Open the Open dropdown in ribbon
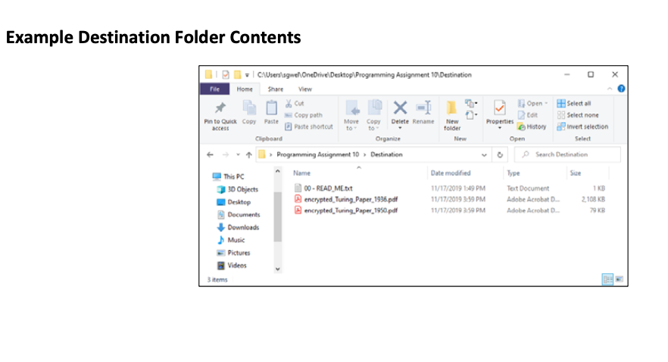Screen dimensions: 668x362 coord(532,104)
